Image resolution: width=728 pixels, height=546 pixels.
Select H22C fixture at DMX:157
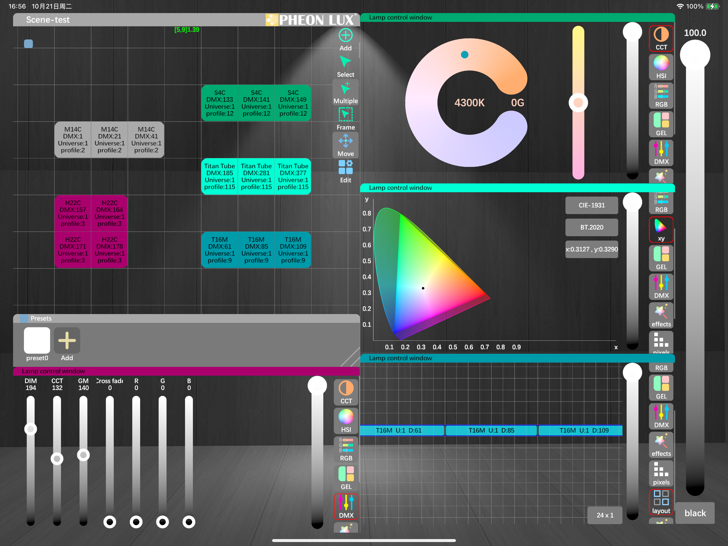(73, 213)
